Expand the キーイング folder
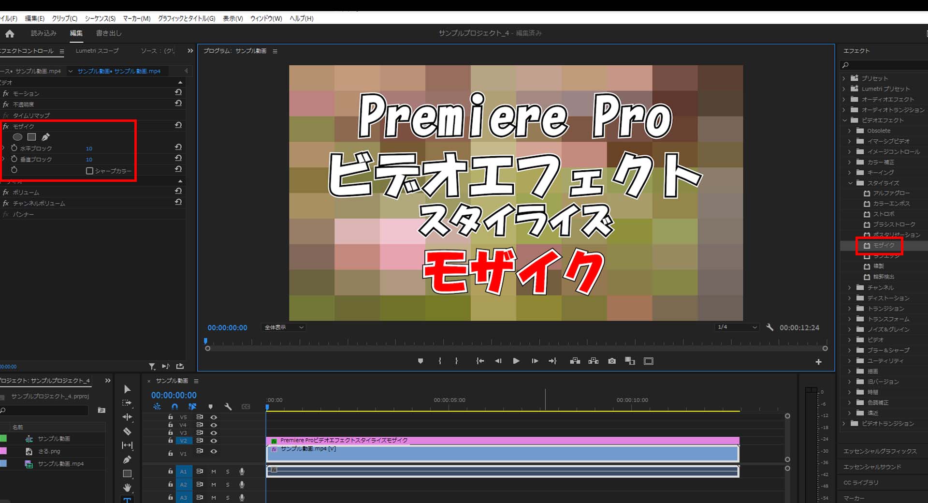 tap(850, 172)
